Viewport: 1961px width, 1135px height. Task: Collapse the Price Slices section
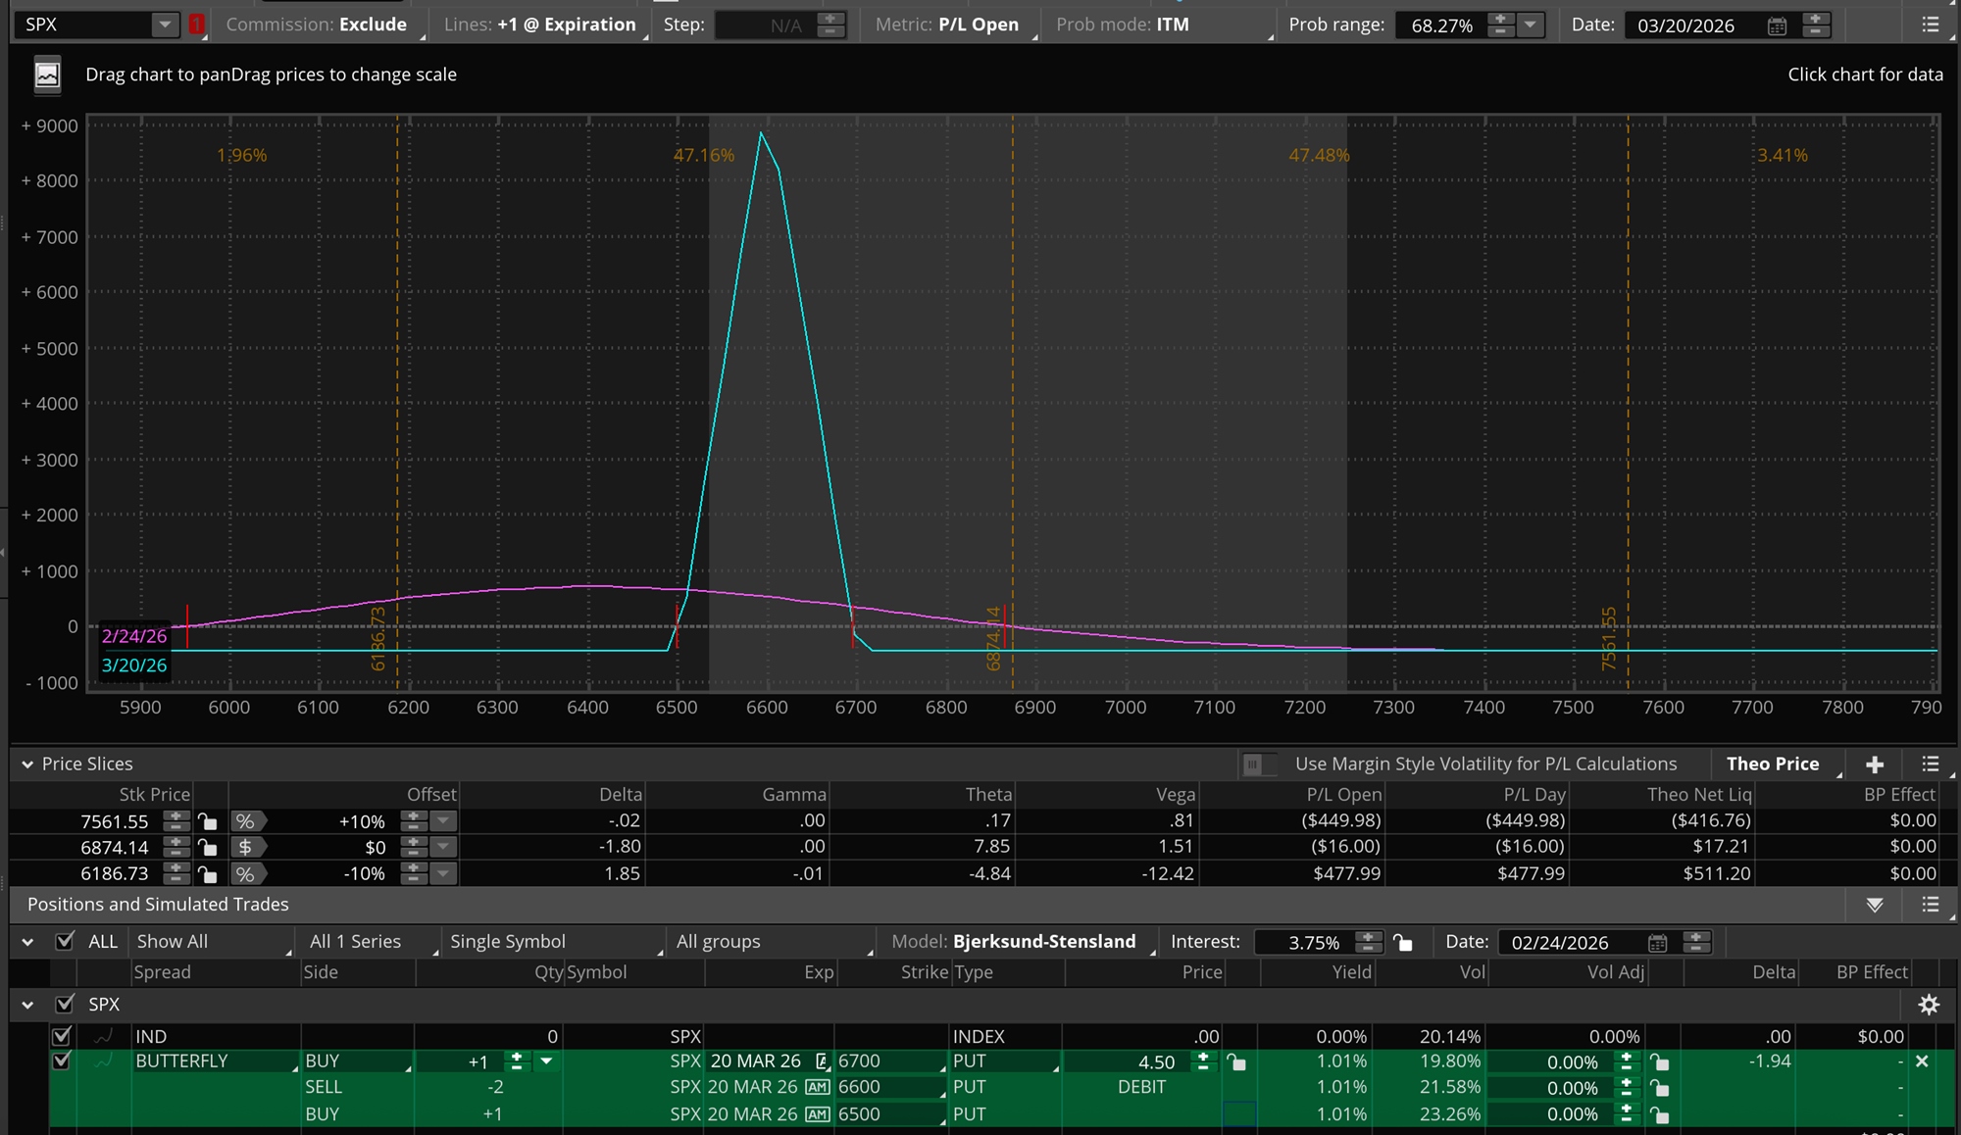point(27,765)
